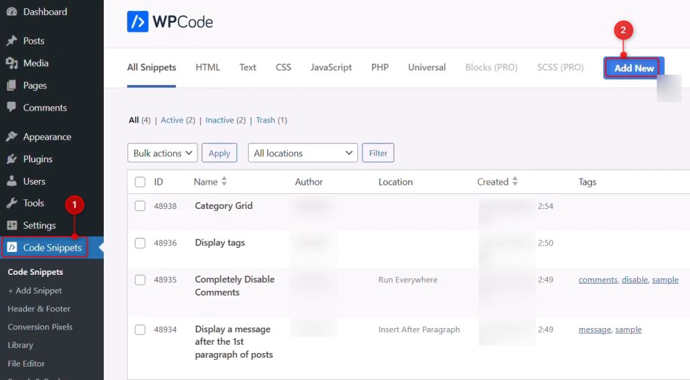This screenshot has height=380, width=690.
Task: Open the Blocks (PRO) tab
Action: click(491, 67)
